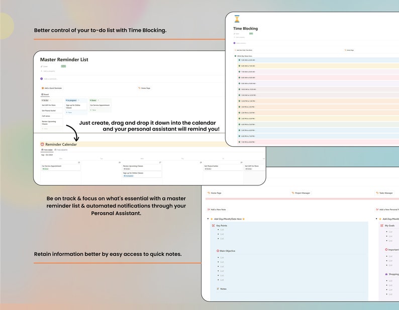Click the green circle icon beside Write Day Name here
This screenshot has width=399, height=310.
tap(235, 56)
